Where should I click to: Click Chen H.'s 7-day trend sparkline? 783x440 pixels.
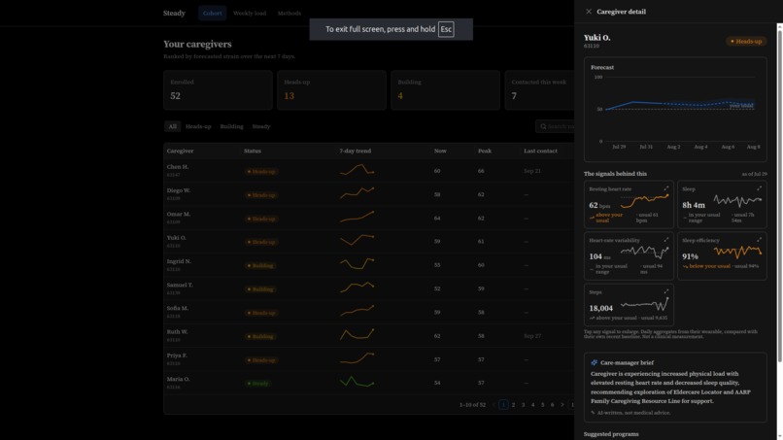click(357, 170)
